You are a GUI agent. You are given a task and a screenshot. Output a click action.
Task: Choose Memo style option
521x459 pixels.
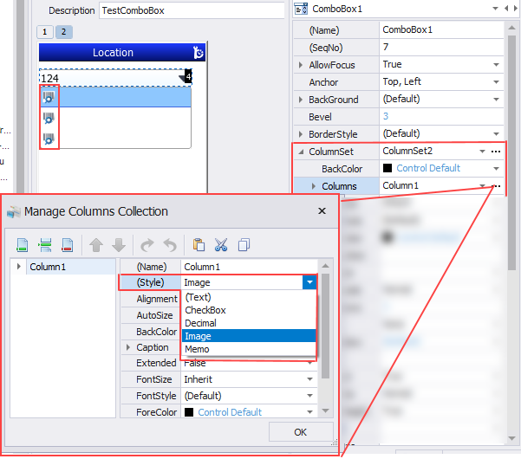pyautogui.click(x=197, y=349)
